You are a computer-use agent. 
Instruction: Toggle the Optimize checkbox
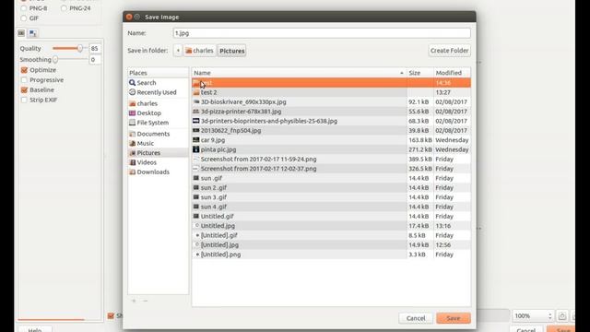click(x=25, y=70)
